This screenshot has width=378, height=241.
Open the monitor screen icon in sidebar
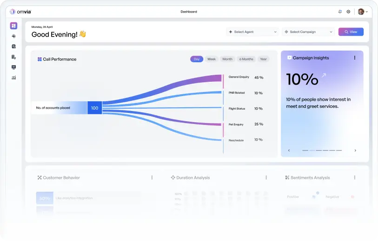coord(14,67)
